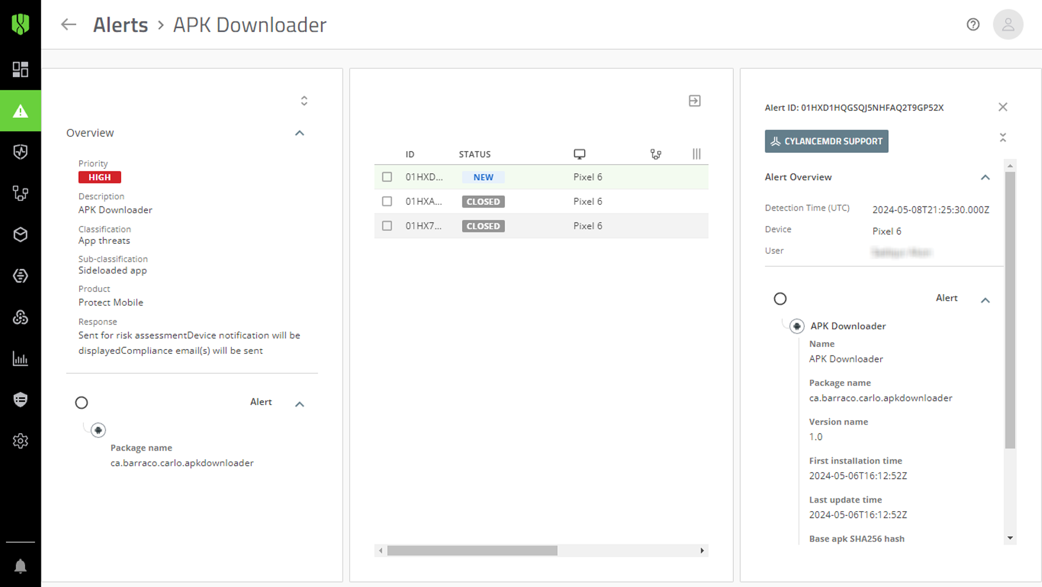
Task: Open the network hierarchy sidebar icon
Action: 20,193
